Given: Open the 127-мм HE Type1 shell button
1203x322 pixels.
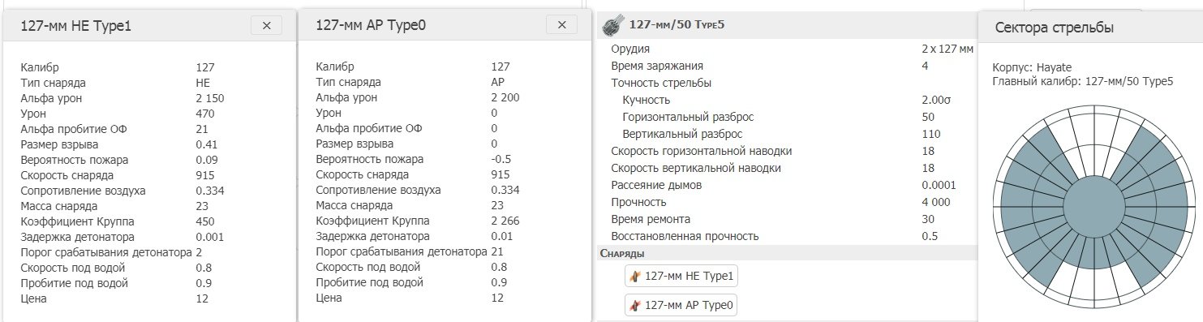Looking at the screenshot, I should click(x=681, y=277).
